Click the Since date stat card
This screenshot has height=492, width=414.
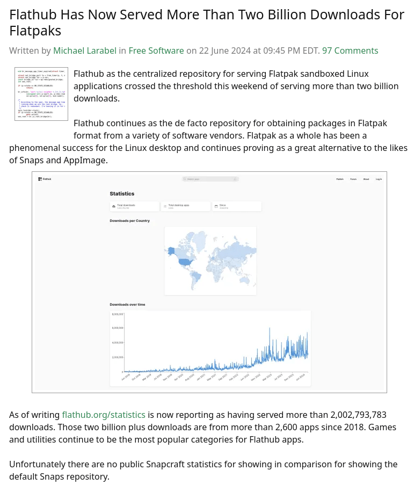[237, 206]
